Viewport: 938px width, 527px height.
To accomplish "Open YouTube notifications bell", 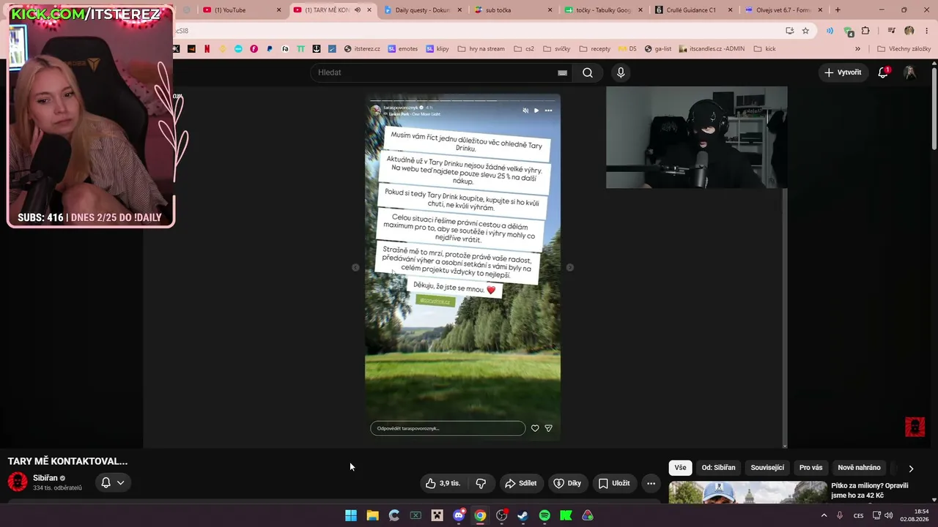I will point(883,72).
